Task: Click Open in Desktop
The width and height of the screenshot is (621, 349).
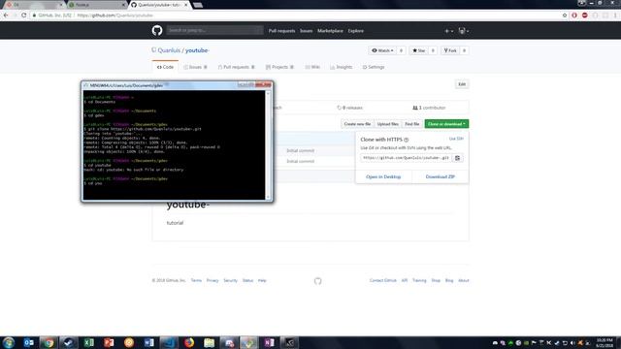Action: [x=383, y=176]
